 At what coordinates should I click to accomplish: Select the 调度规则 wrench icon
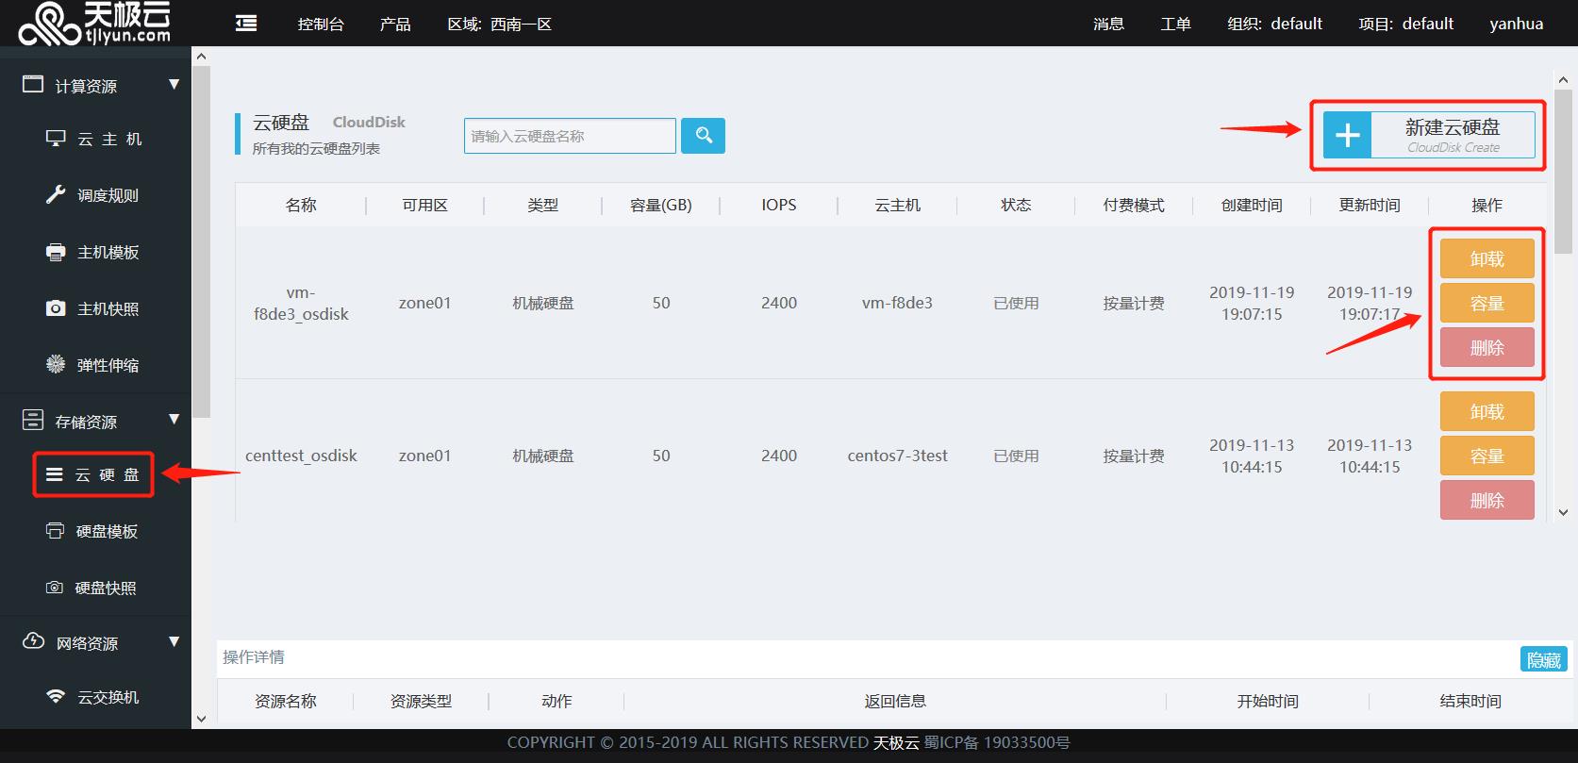point(56,195)
